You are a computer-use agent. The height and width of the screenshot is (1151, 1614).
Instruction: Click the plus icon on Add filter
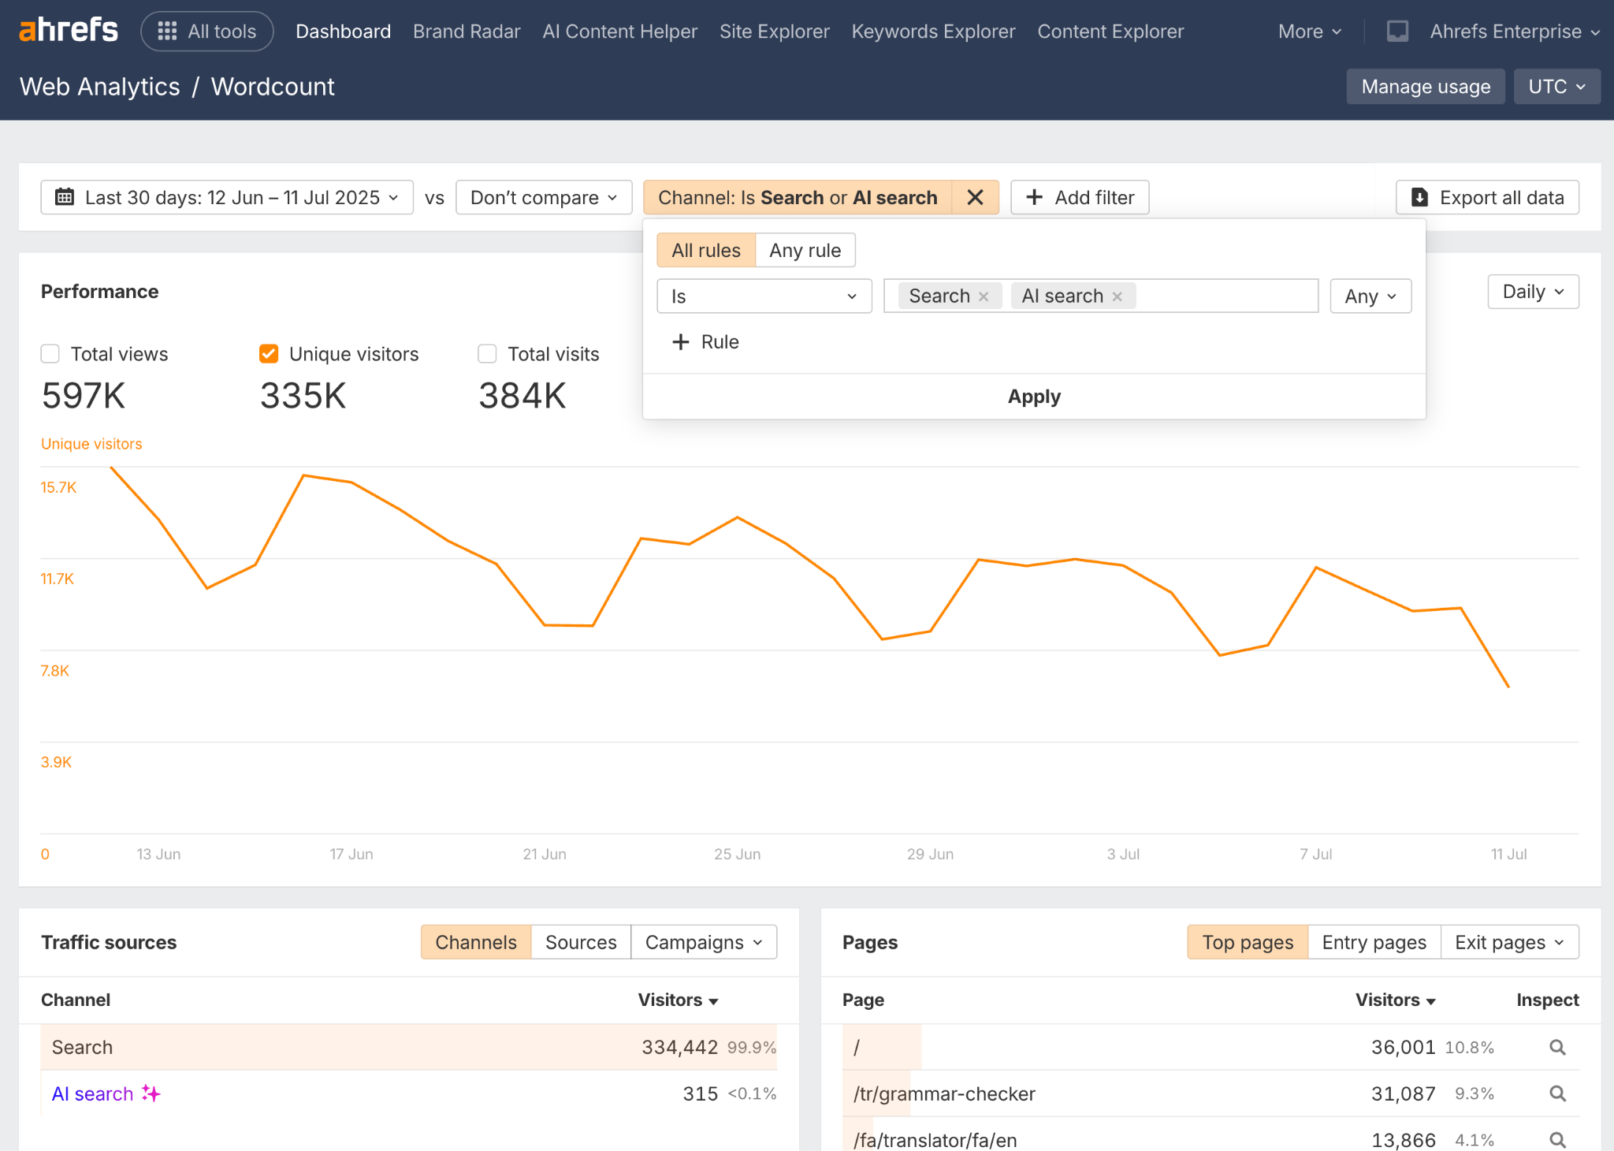point(1034,197)
